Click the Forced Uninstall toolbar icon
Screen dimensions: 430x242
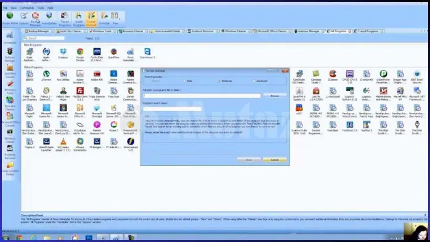point(91,19)
